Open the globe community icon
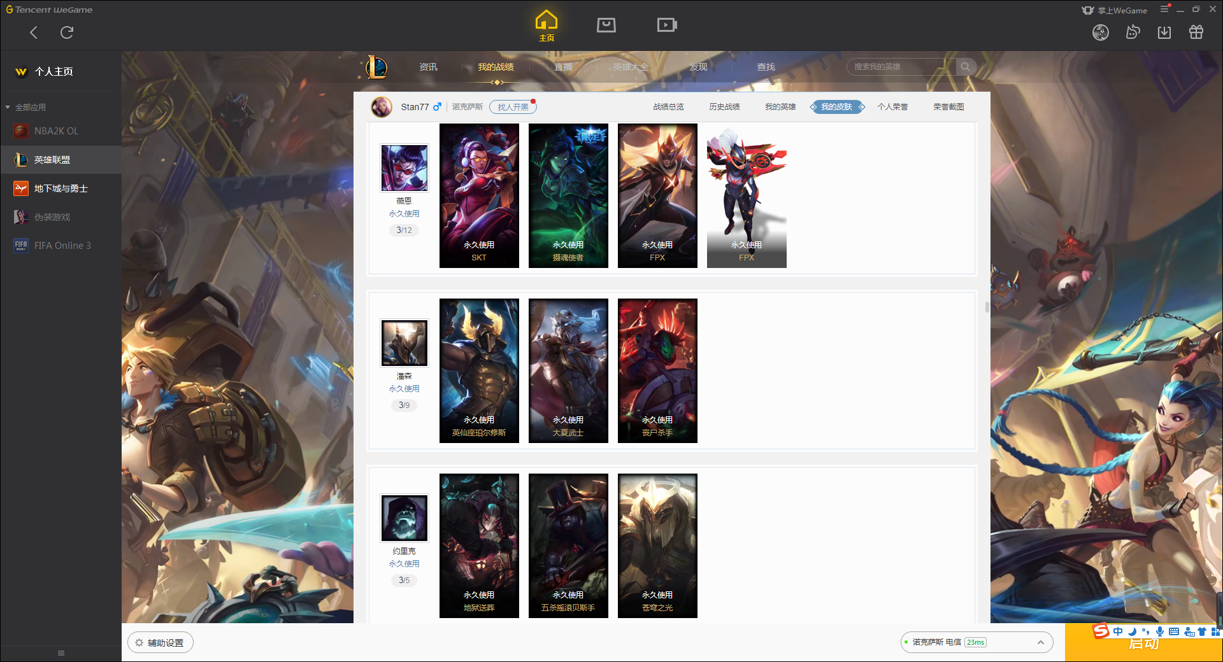 1101,32
